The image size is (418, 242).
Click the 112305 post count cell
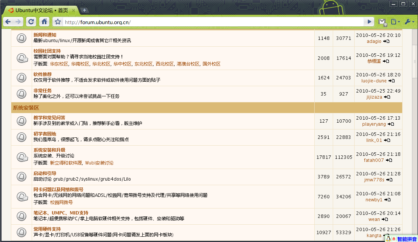(344, 157)
